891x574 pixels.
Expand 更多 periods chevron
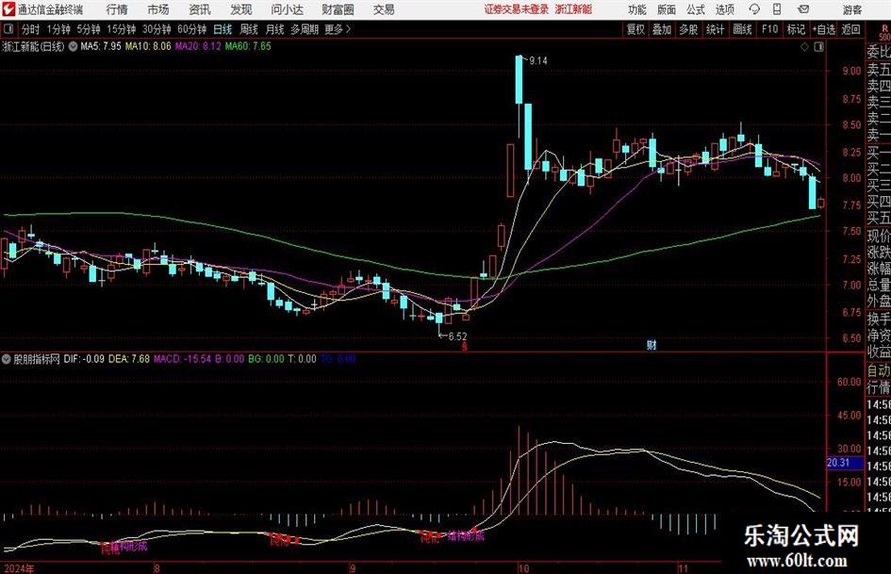point(348,29)
